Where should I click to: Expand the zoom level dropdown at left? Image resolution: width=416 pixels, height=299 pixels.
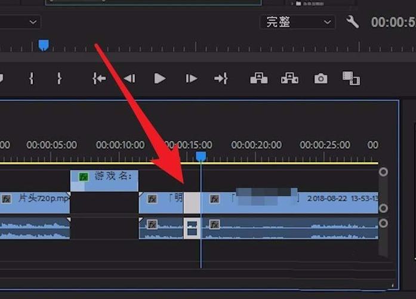click(x=20, y=22)
